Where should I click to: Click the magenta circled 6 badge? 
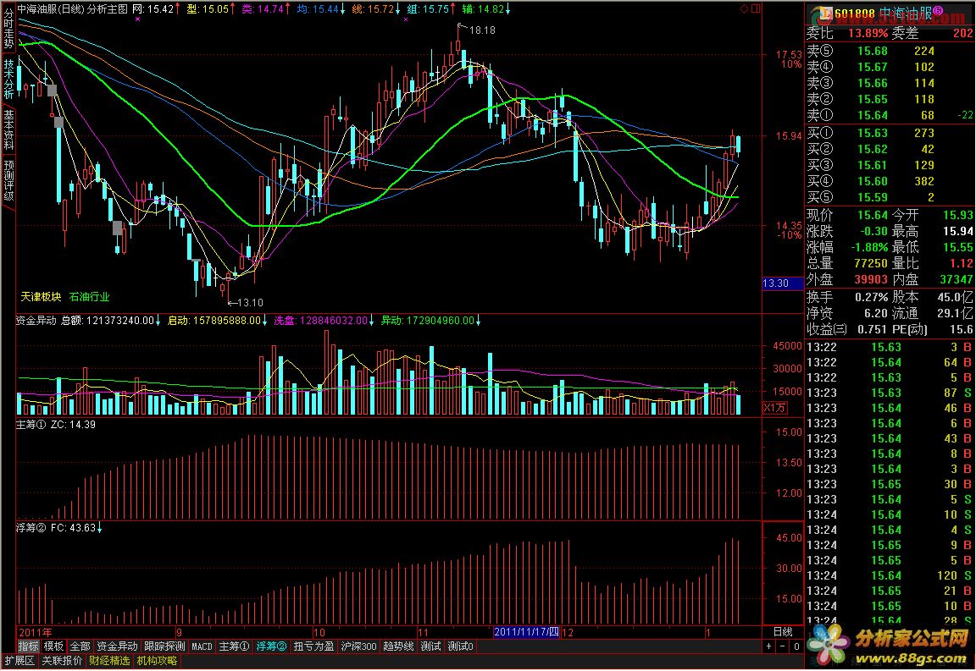tap(937, 11)
